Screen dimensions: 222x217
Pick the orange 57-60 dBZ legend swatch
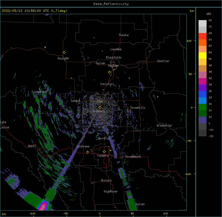tap(202, 43)
